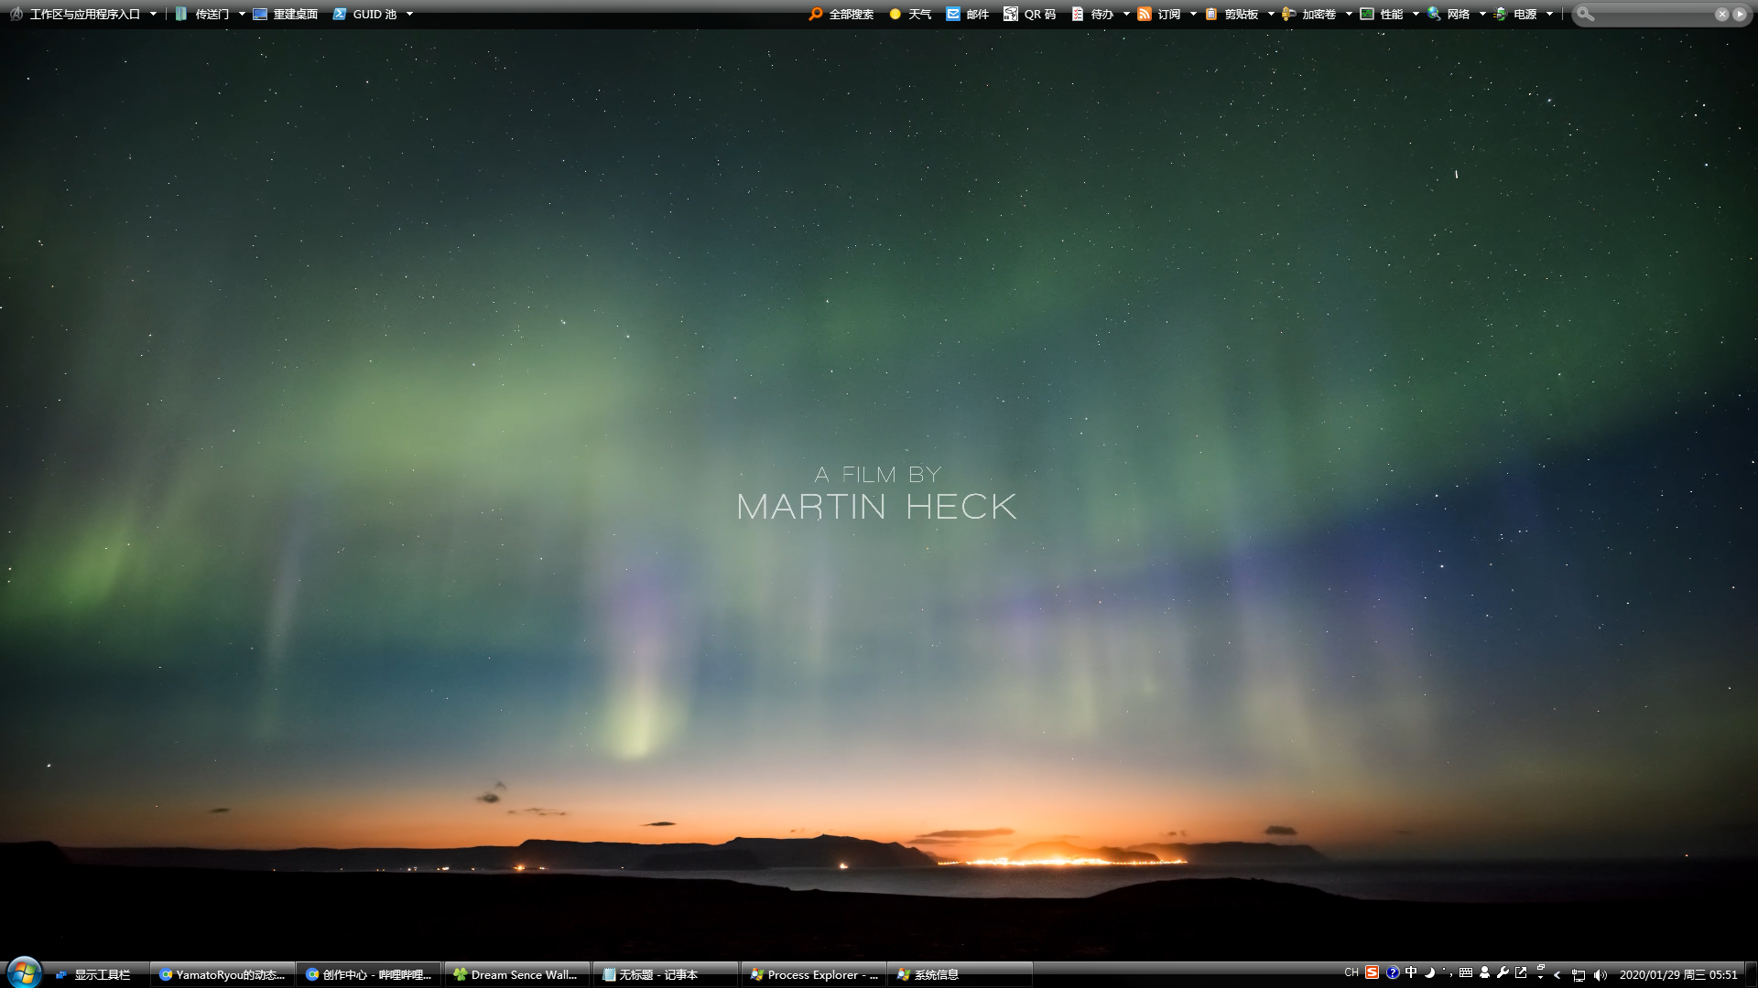Click the 传送门 item
The width and height of the screenshot is (1758, 988).
202,14
